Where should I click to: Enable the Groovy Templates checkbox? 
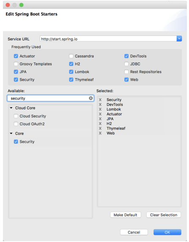(x=16, y=64)
